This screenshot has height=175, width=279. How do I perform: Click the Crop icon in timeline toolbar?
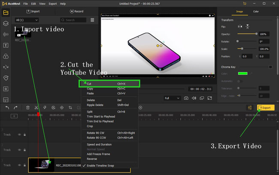(x=70, y=107)
